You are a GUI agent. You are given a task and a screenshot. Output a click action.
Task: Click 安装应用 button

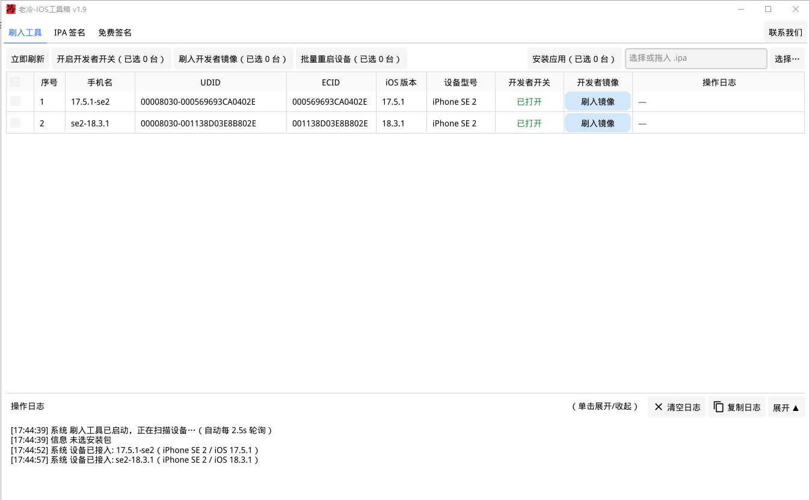574,59
